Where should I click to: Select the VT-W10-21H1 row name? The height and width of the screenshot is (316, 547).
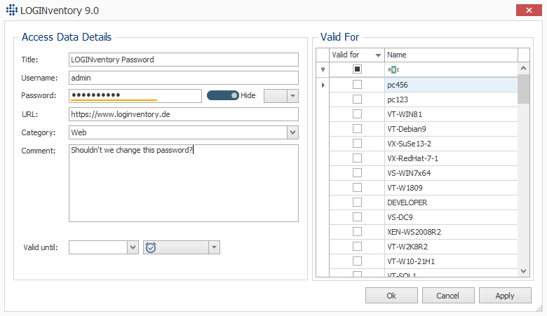point(410,261)
